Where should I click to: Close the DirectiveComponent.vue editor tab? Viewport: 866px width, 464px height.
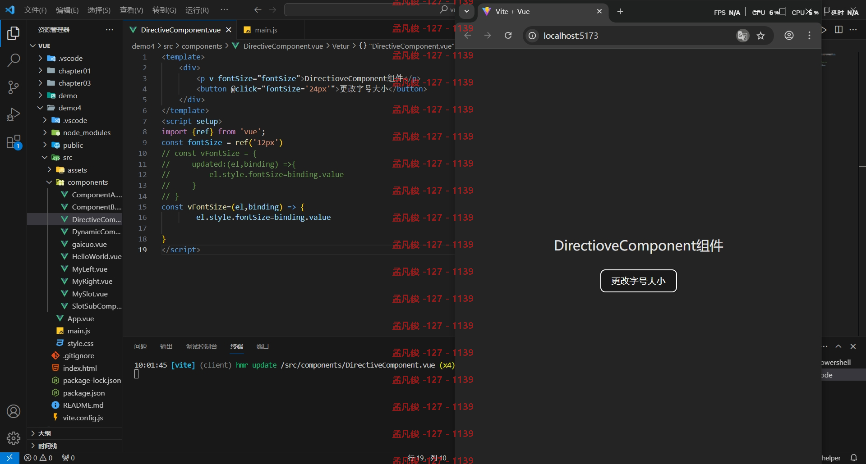pos(229,30)
